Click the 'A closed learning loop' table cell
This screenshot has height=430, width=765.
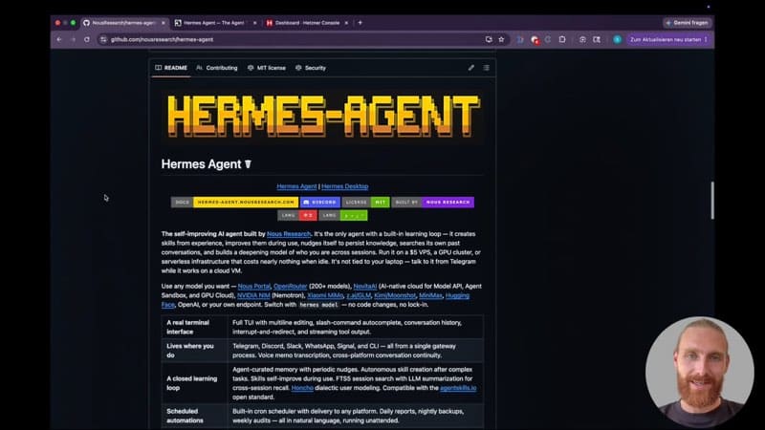click(194, 383)
